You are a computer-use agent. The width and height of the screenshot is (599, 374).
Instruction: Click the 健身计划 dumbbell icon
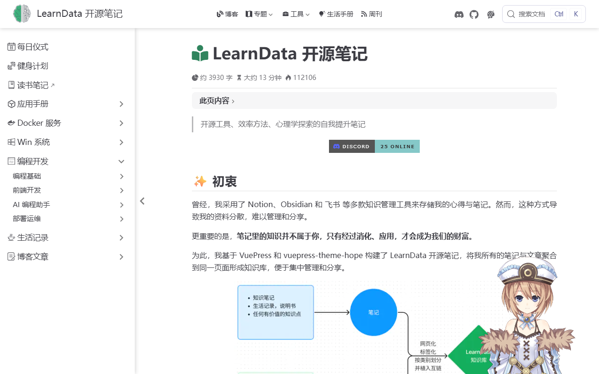[x=11, y=66]
